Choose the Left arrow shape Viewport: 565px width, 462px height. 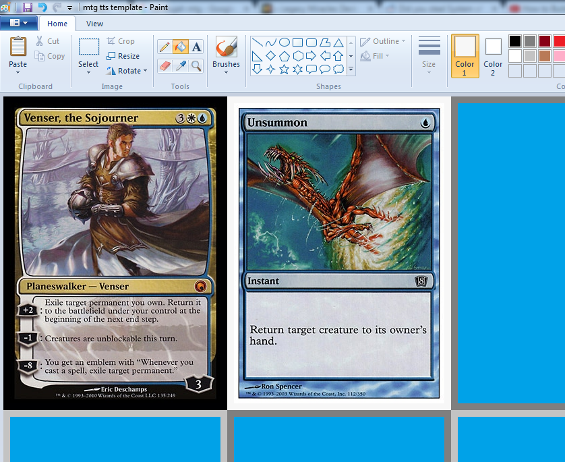click(x=325, y=56)
